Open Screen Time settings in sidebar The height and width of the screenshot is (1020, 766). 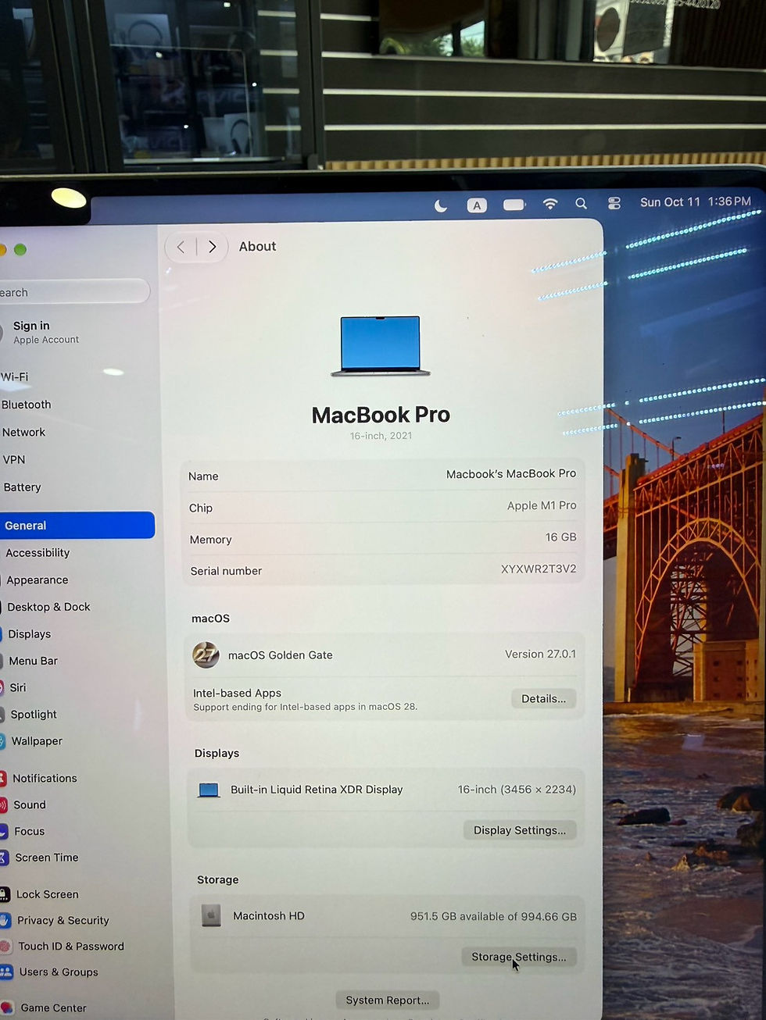point(46,858)
